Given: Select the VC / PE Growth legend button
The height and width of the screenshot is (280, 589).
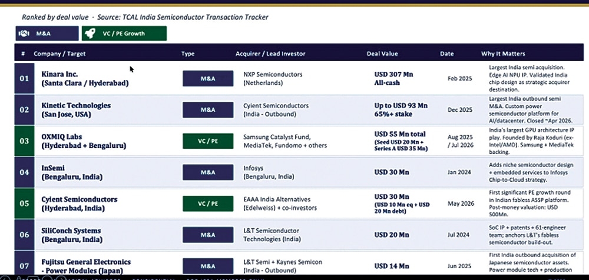Looking at the screenshot, I should (x=124, y=34).
